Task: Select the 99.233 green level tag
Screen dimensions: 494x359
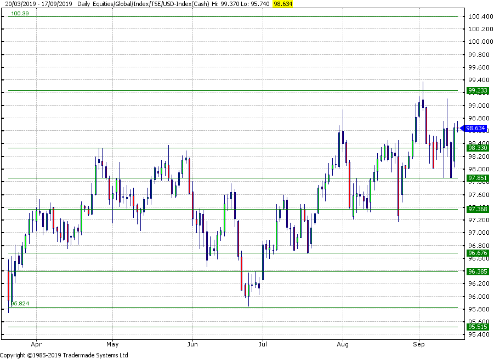Action: (x=478, y=91)
